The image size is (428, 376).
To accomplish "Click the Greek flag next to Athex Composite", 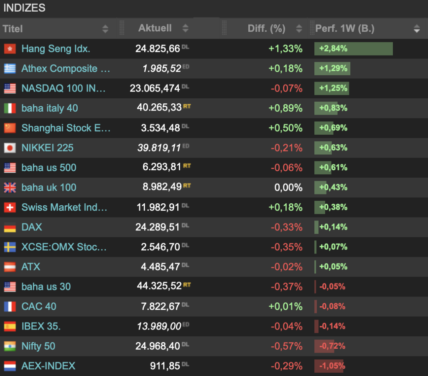I will pyautogui.click(x=10, y=69).
